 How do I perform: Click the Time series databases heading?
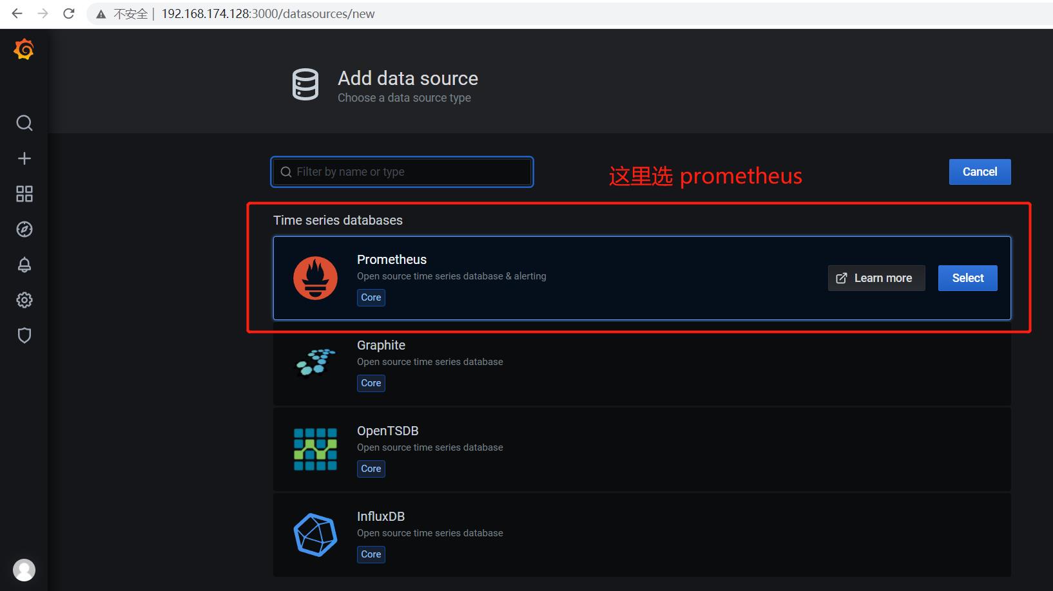pyautogui.click(x=338, y=220)
